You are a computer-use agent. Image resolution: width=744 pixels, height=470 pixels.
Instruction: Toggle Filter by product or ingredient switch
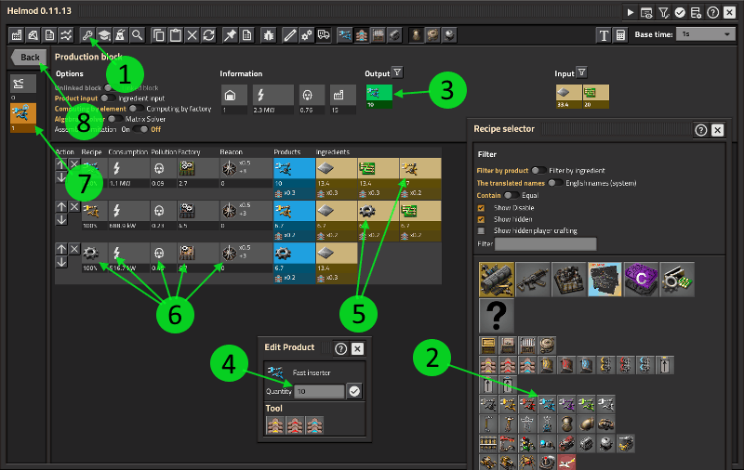point(538,171)
